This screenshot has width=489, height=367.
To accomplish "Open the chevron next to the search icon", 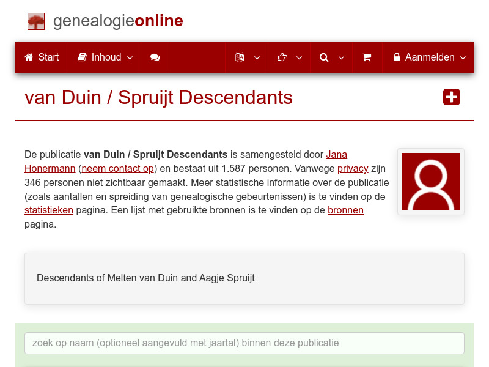I will (340, 58).
